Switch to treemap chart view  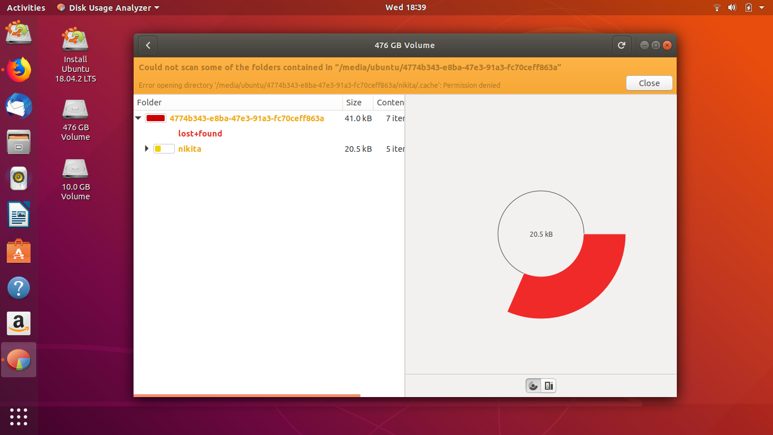548,386
